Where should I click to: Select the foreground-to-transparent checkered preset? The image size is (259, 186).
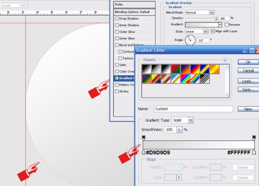tap(156, 69)
